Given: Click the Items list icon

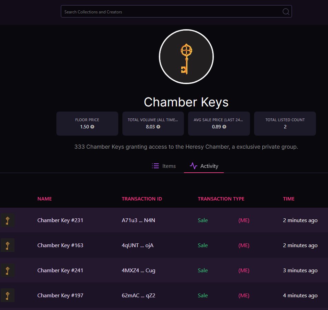Looking at the screenshot, I should pos(155,166).
